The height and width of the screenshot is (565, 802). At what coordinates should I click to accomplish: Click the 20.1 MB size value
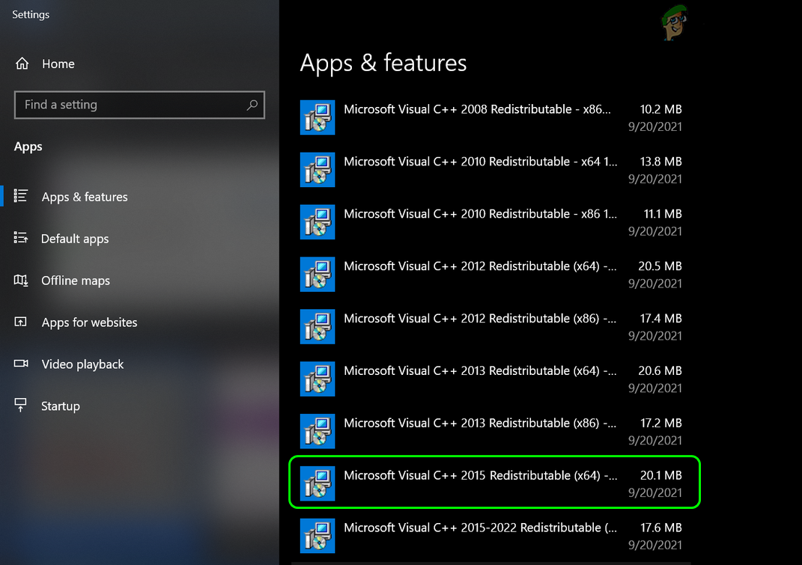pos(660,475)
